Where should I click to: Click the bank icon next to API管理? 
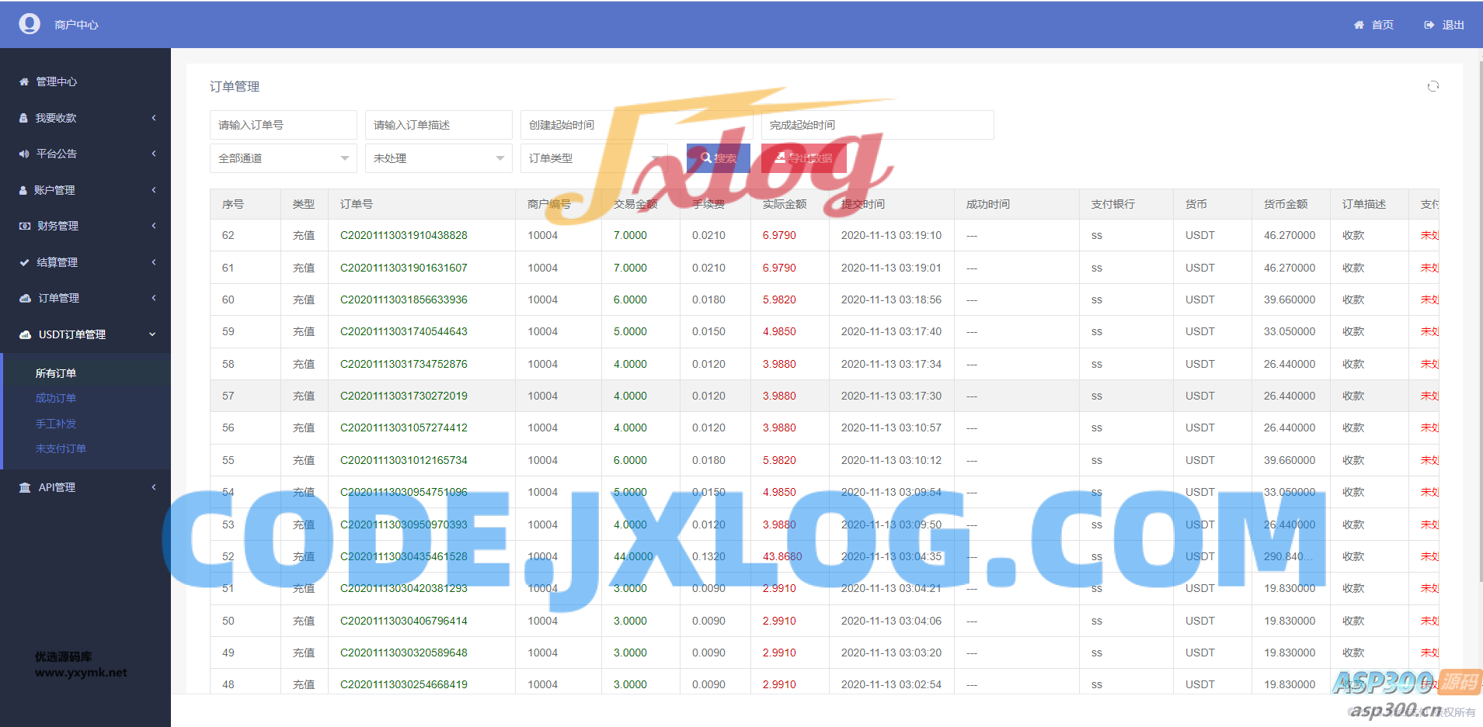click(x=25, y=487)
